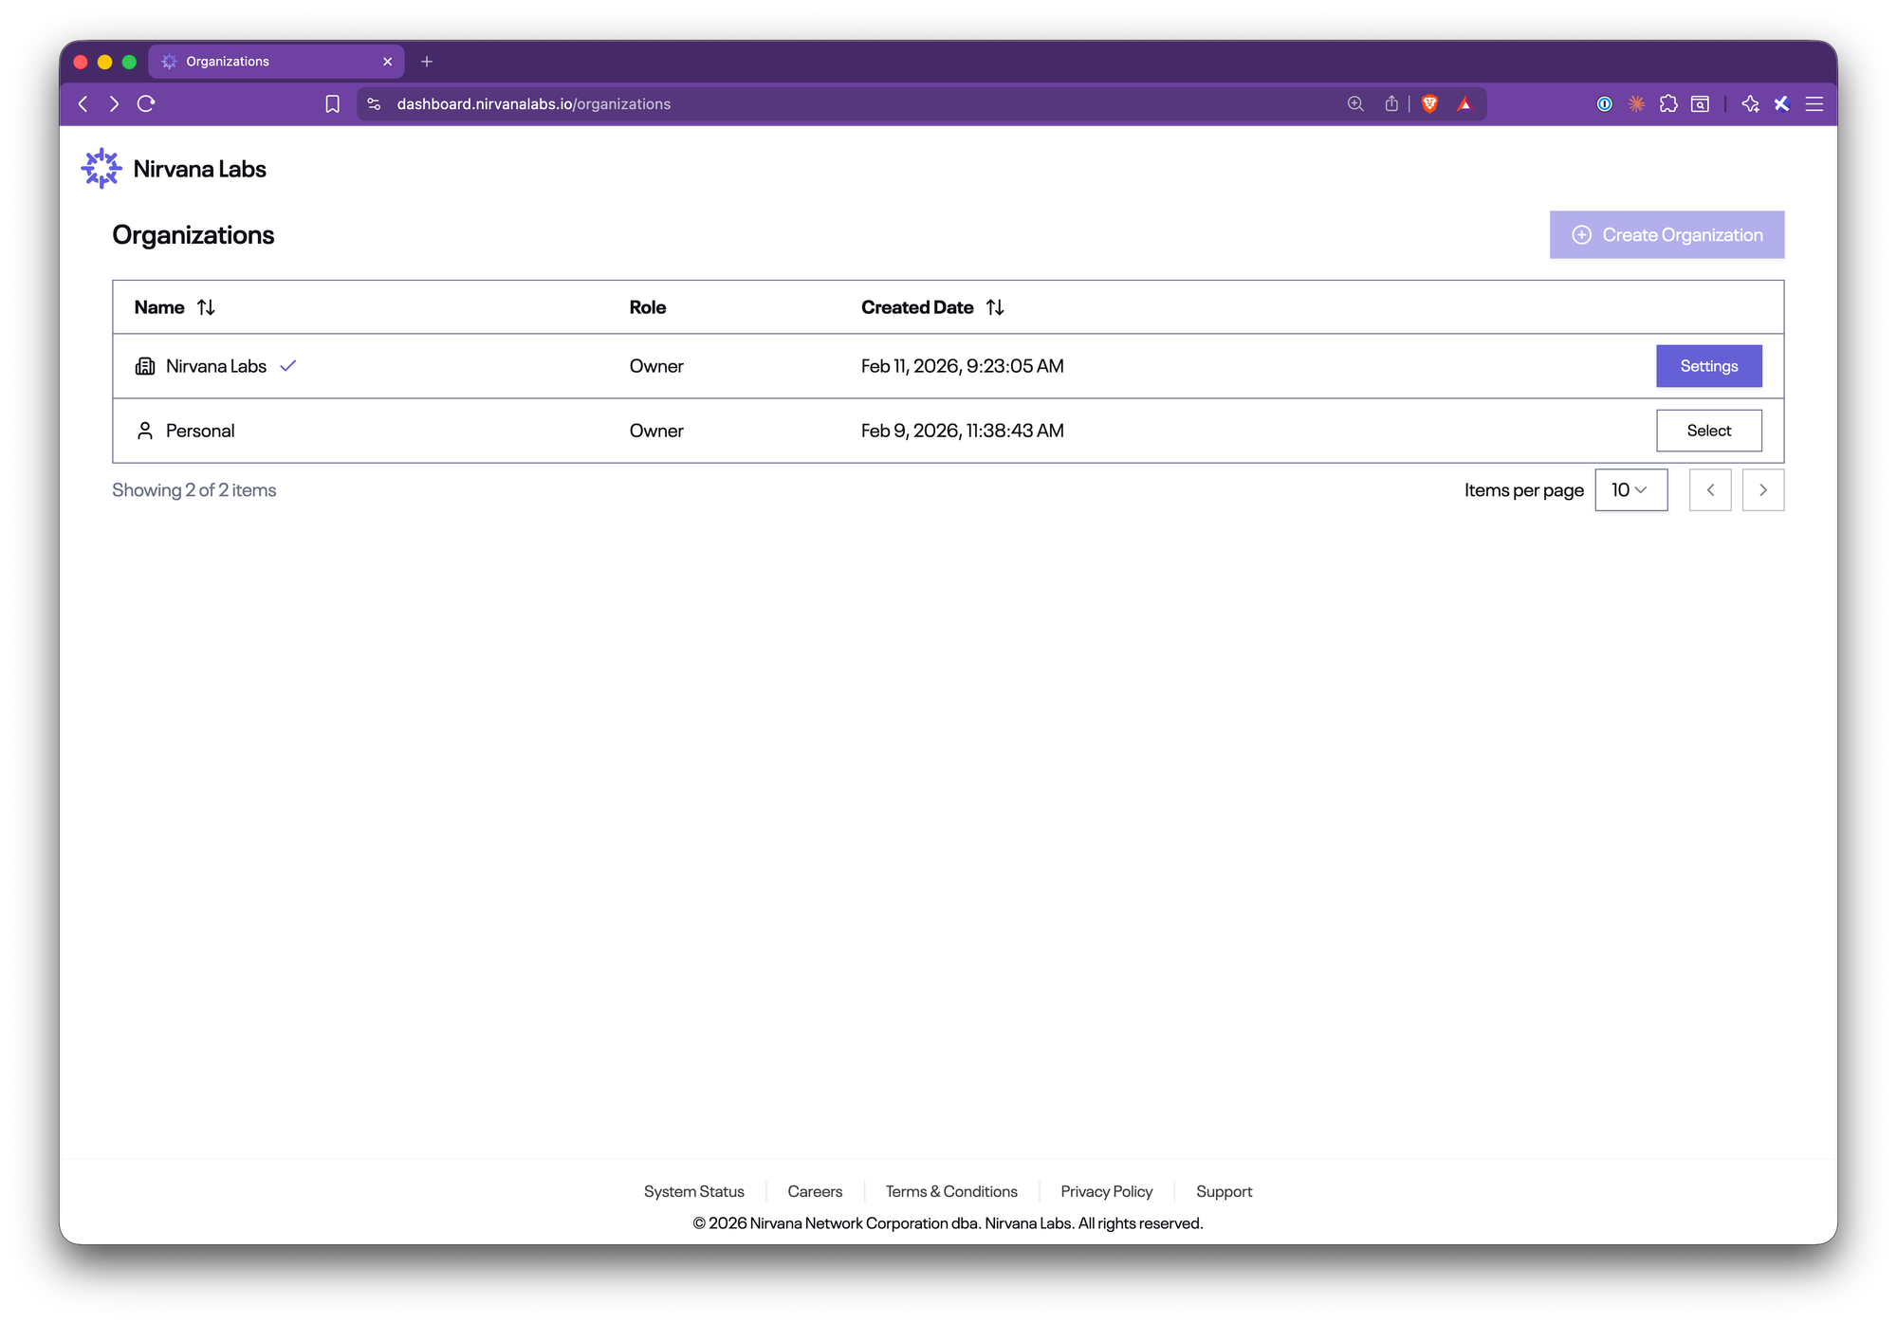Go to the previous page of the table
Viewport: 1897px width, 1323px height.
[x=1709, y=490]
